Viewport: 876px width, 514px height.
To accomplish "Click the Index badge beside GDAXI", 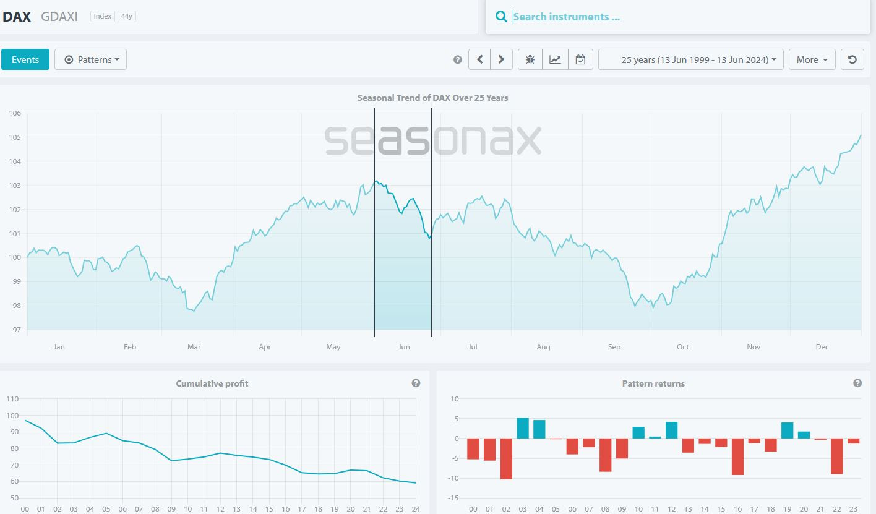I will tap(103, 16).
